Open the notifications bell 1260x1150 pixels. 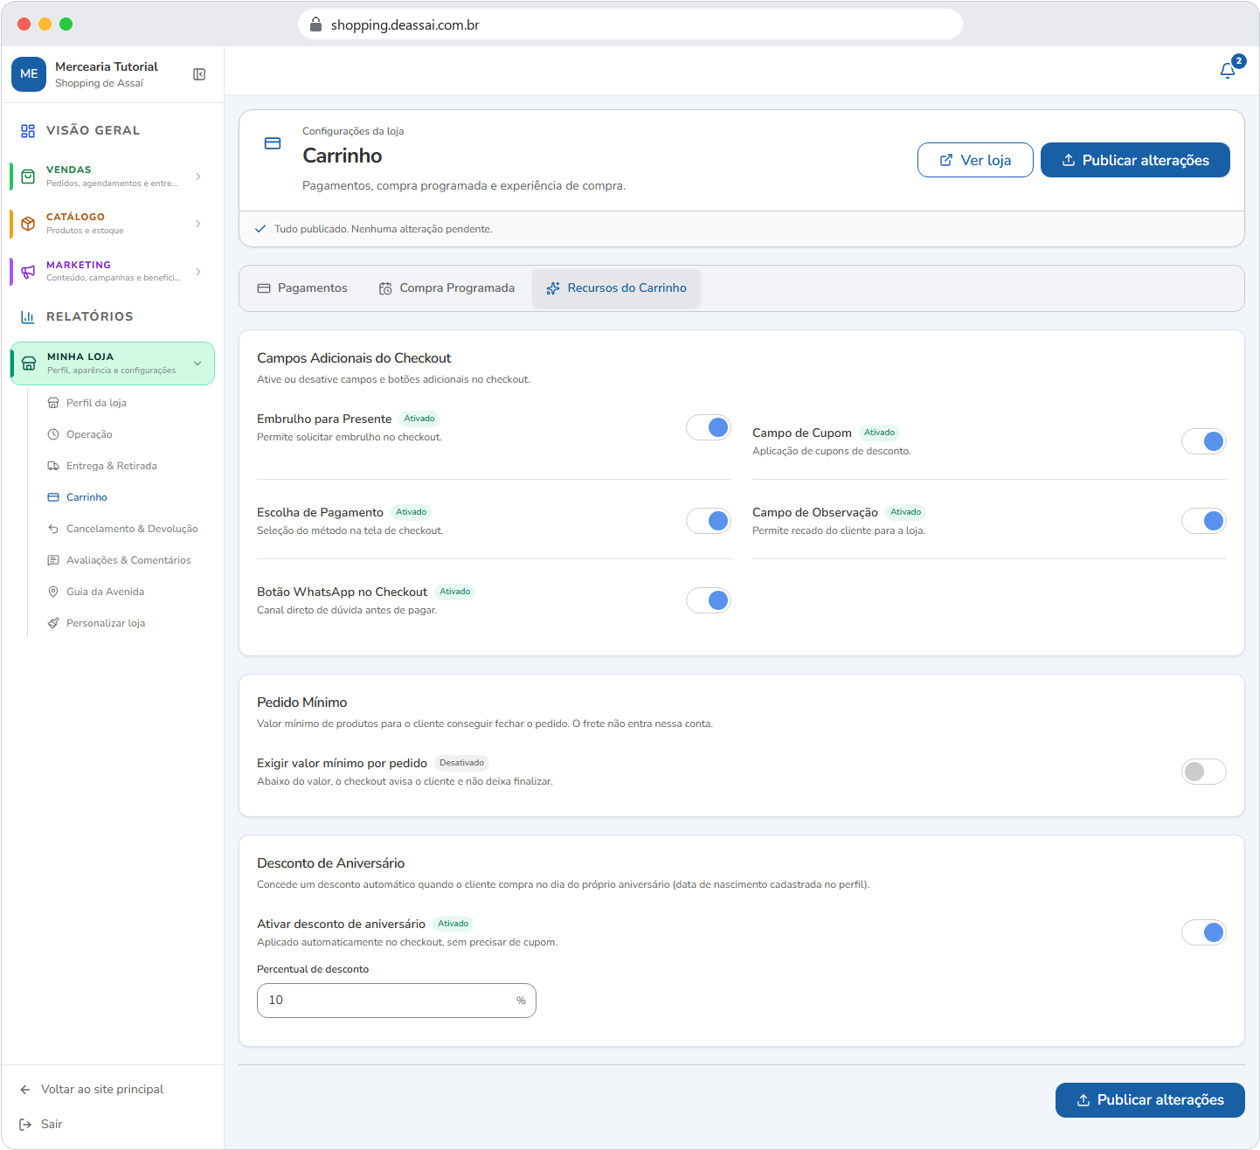click(x=1228, y=70)
